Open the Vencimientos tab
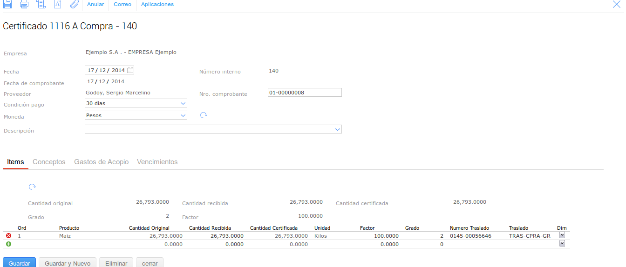Screen dimensions: 626x267 [157, 162]
